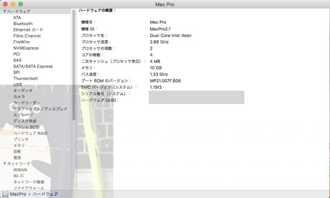Click the MacPro computer icon in path bar
The image size is (330, 198).
[x=5, y=194]
